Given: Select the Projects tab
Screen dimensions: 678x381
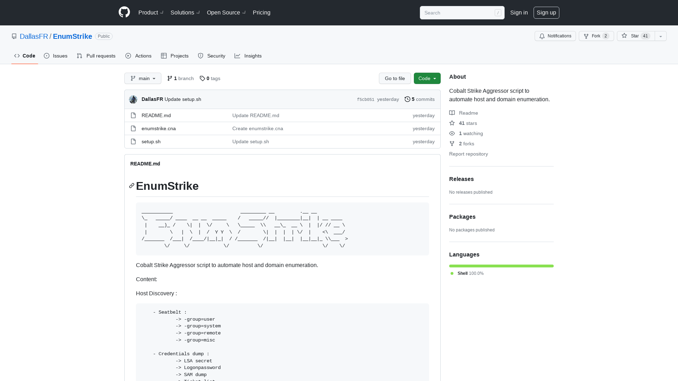Looking at the screenshot, I should pos(175,56).
